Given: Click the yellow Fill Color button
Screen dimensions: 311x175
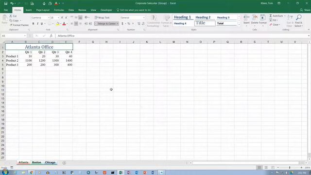Looking at the screenshot, I should (x=57, y=24).
